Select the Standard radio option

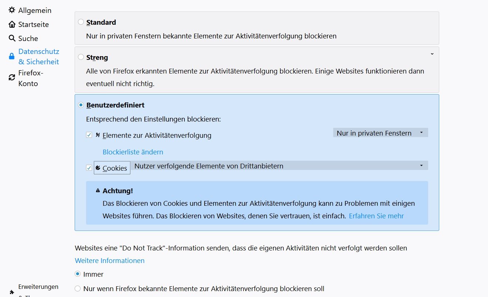tap(81, 22)
